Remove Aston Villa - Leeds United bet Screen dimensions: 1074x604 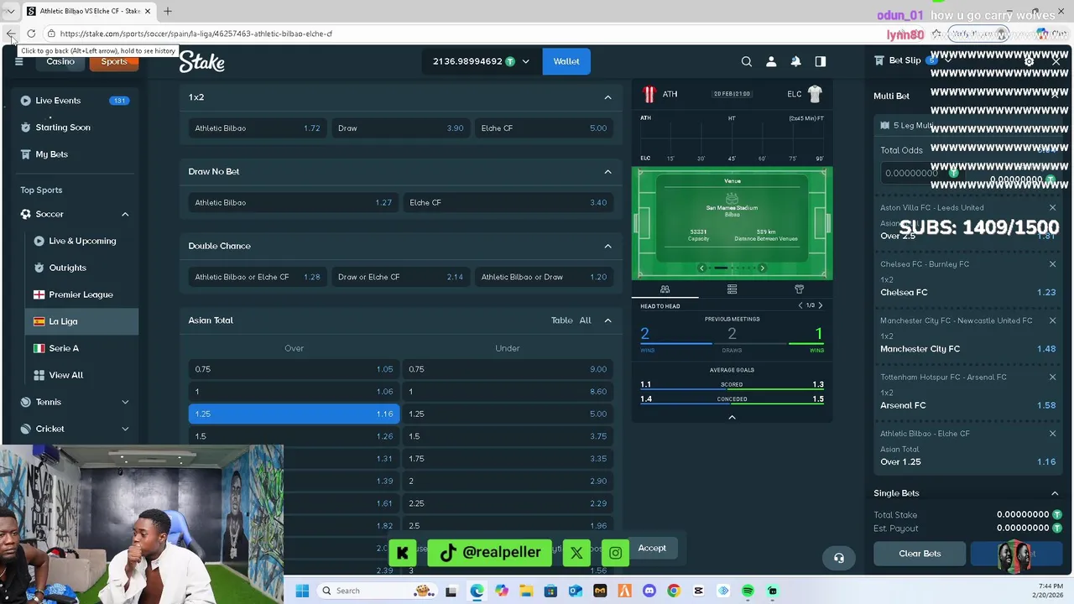pos(1052,208)
